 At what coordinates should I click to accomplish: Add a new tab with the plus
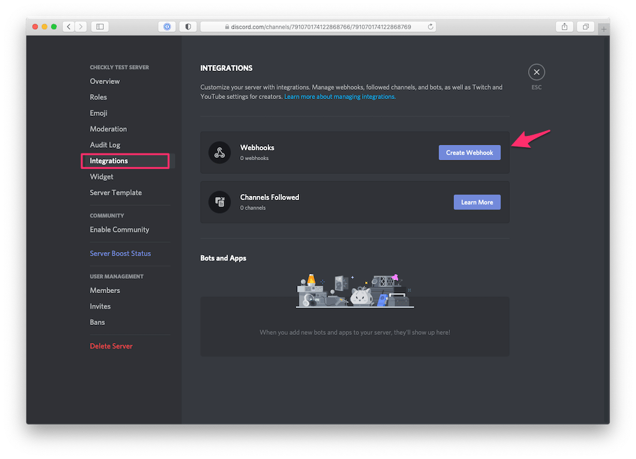604,29
